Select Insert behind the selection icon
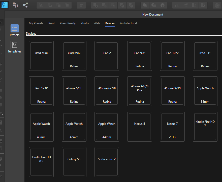Image resolution: width=222 pixels, height=182 pixels. [x=145, y=5]
